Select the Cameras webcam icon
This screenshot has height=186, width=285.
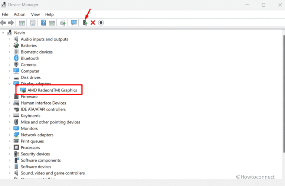(x=16, y=64)
